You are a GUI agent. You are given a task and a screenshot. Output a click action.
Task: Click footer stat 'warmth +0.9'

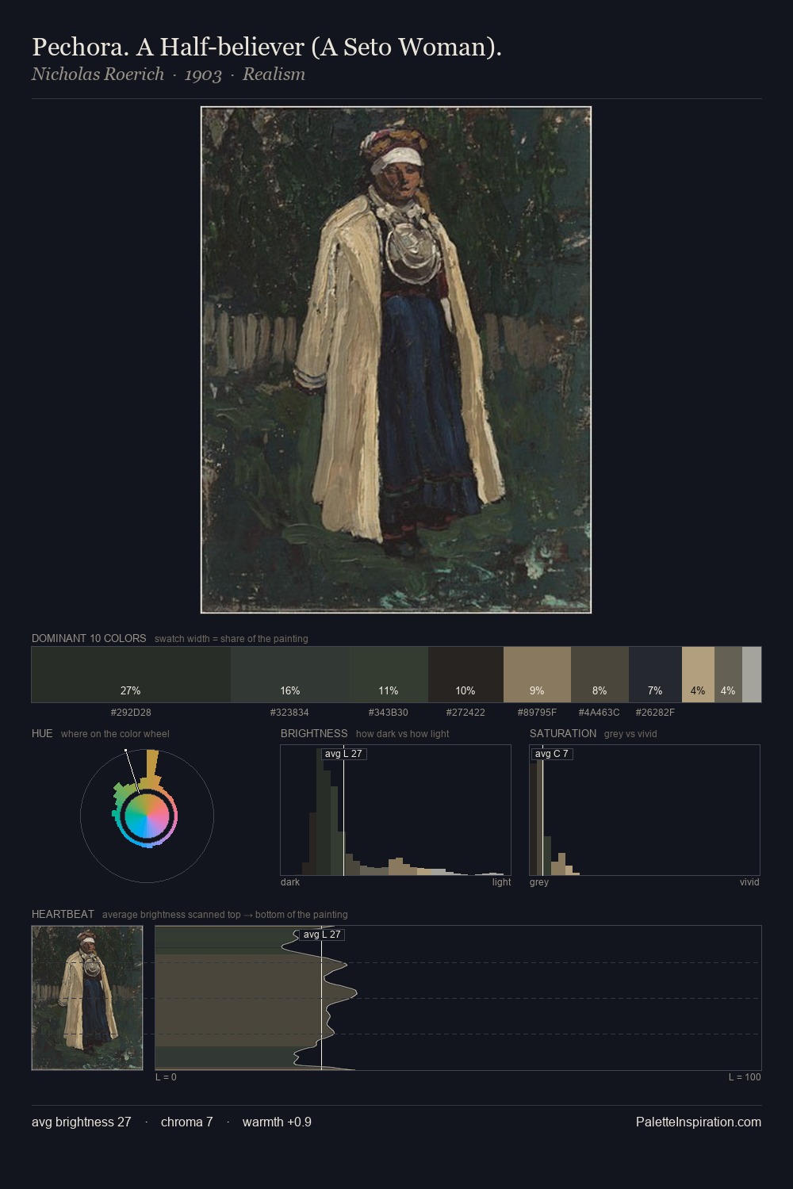coord(277,1122)
